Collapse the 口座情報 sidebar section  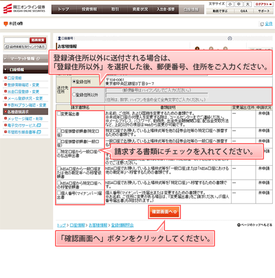pyautogui.click(x=25, y=69)
